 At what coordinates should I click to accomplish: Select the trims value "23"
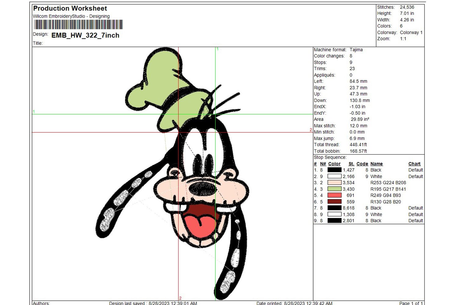tap(352, 68)
